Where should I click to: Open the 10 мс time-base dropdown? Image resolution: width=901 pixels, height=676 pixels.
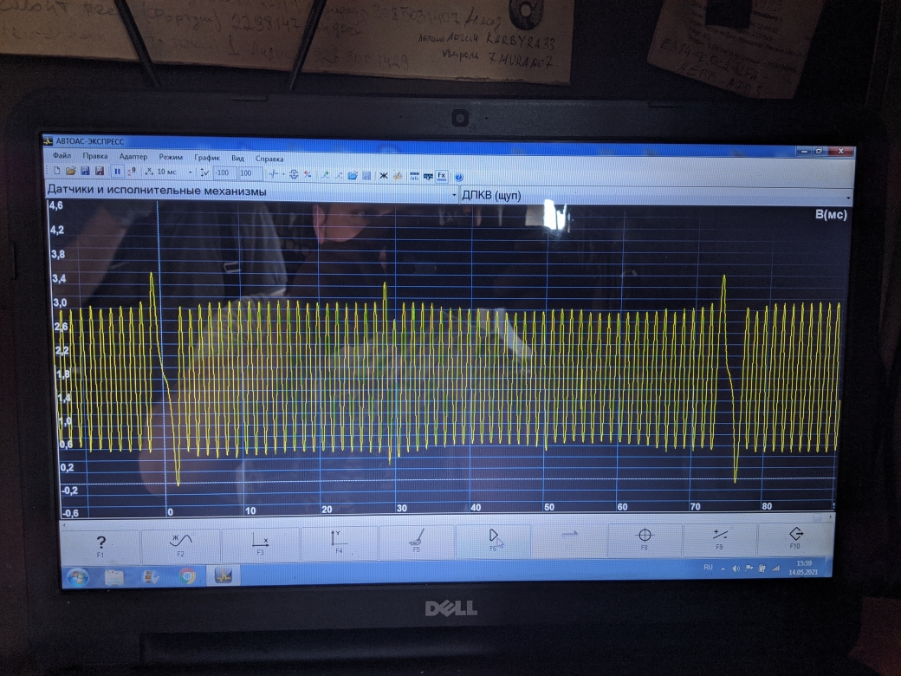pyautogui.click(x=191, y=172)
